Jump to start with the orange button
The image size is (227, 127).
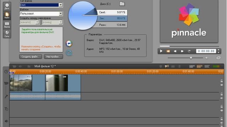168,51
